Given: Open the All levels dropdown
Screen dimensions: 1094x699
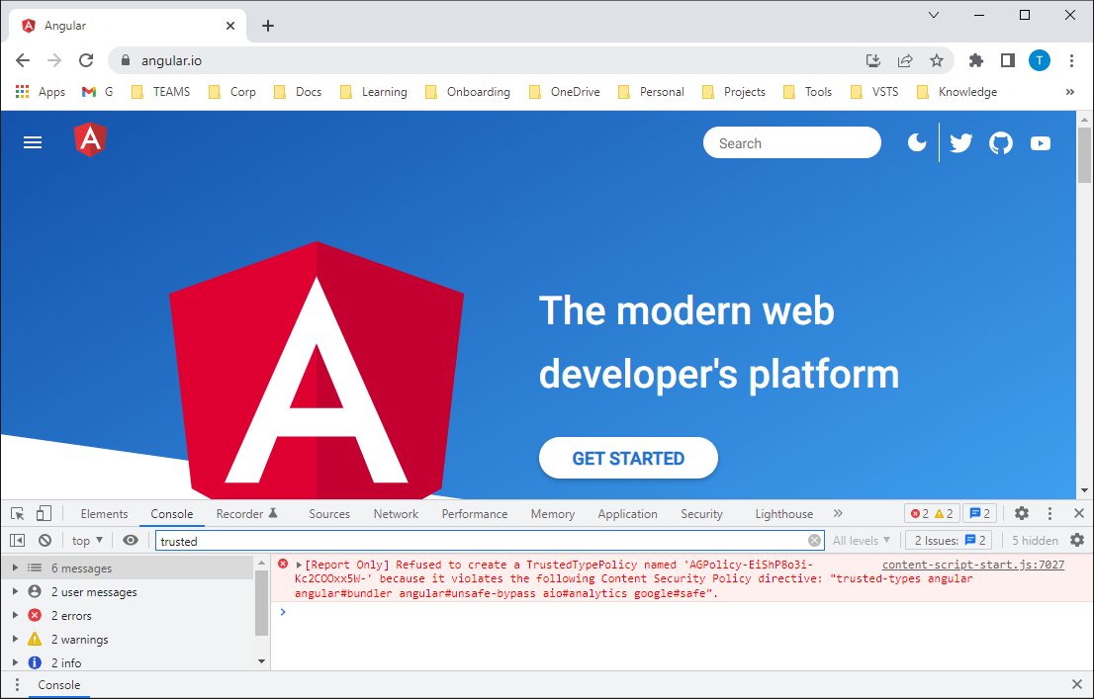Looking at the screenshot, I should tap(862, 540).
